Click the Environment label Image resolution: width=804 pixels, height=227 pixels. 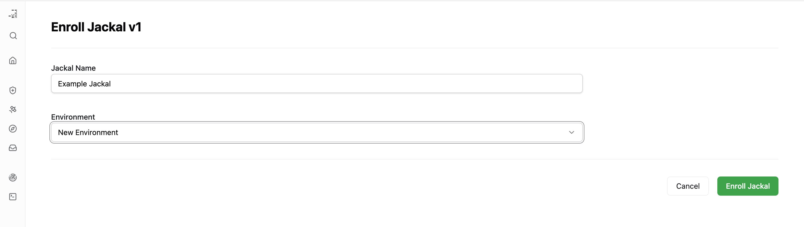(73, 117)
